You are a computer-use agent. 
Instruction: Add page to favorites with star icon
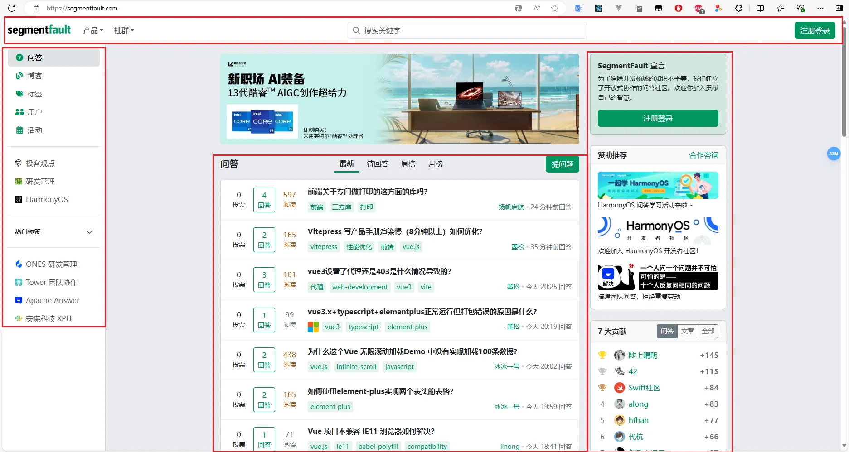[x=555, y=8]
